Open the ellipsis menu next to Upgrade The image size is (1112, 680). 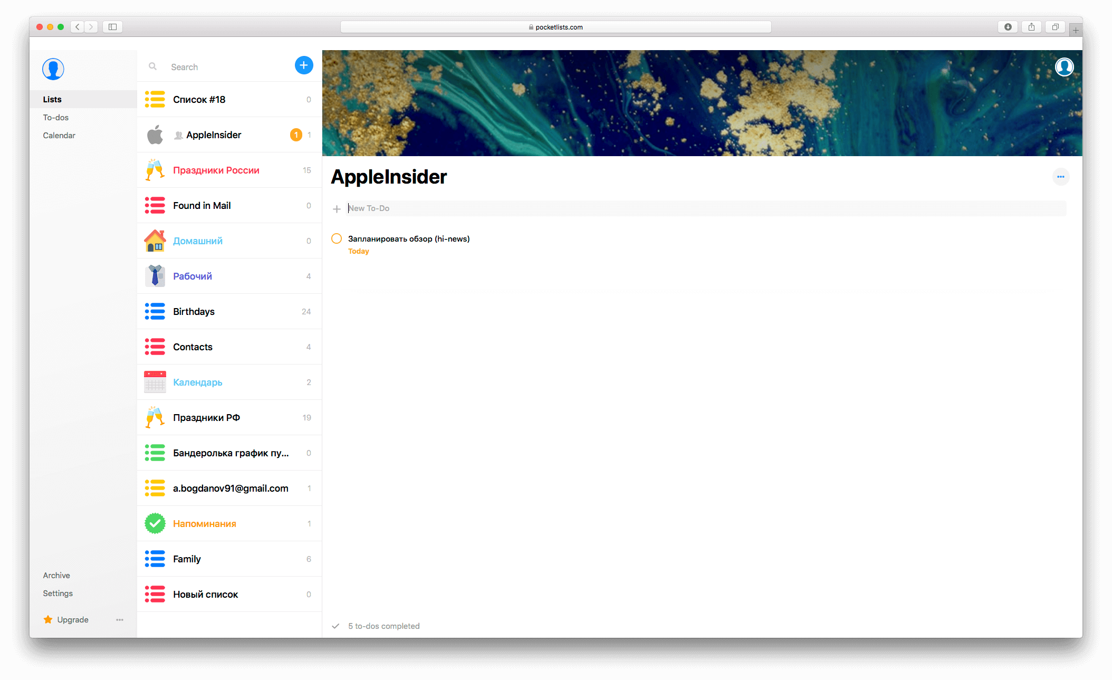120,620
